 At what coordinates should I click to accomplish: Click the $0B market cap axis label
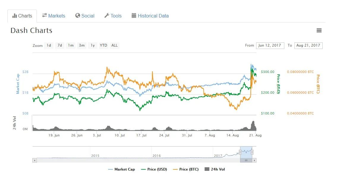pos(25,113)
